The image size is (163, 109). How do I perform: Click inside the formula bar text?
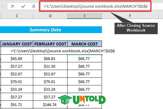pos(95,6)
